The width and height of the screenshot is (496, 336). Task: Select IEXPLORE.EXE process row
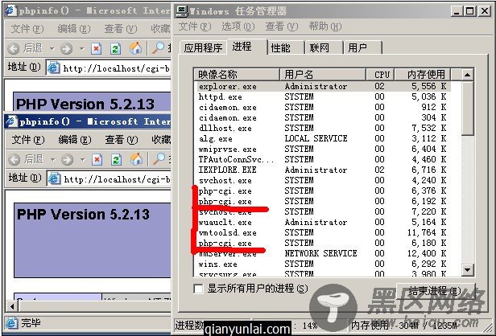tap(323, 170)
